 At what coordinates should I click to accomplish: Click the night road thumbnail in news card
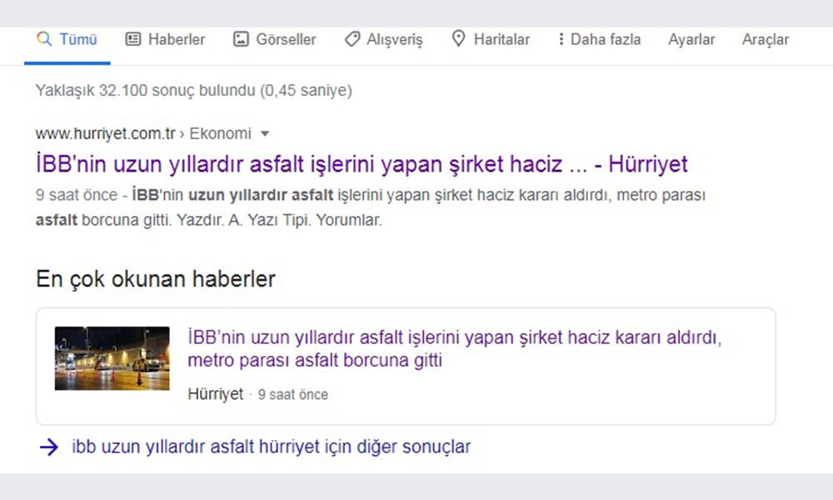[112, 358]
